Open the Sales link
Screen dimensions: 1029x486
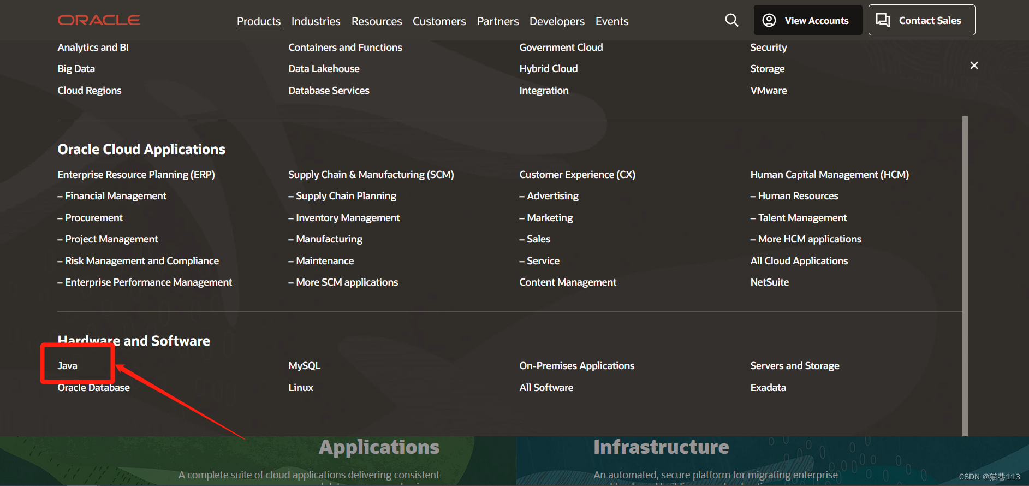[x=535, y=239]
